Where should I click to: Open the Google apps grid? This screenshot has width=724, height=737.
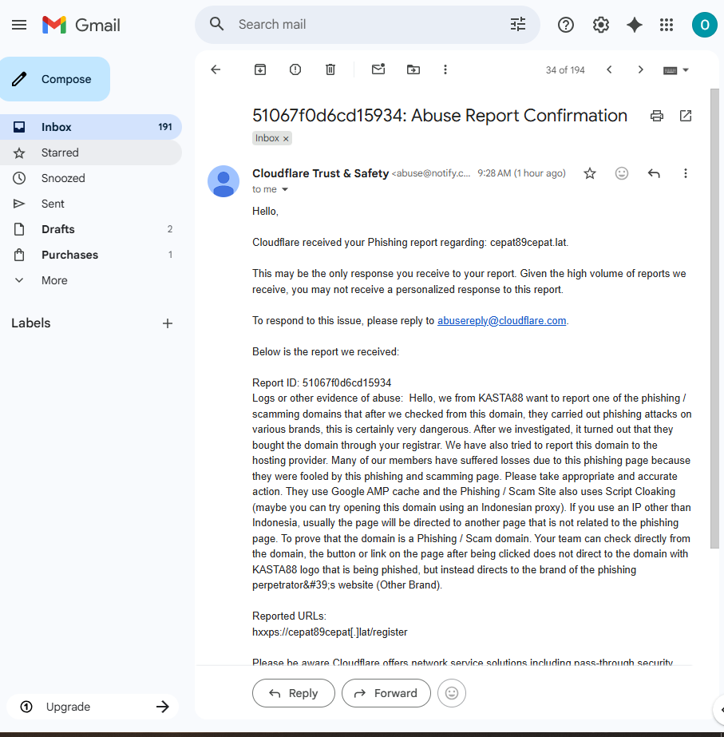tap(667, 25)
